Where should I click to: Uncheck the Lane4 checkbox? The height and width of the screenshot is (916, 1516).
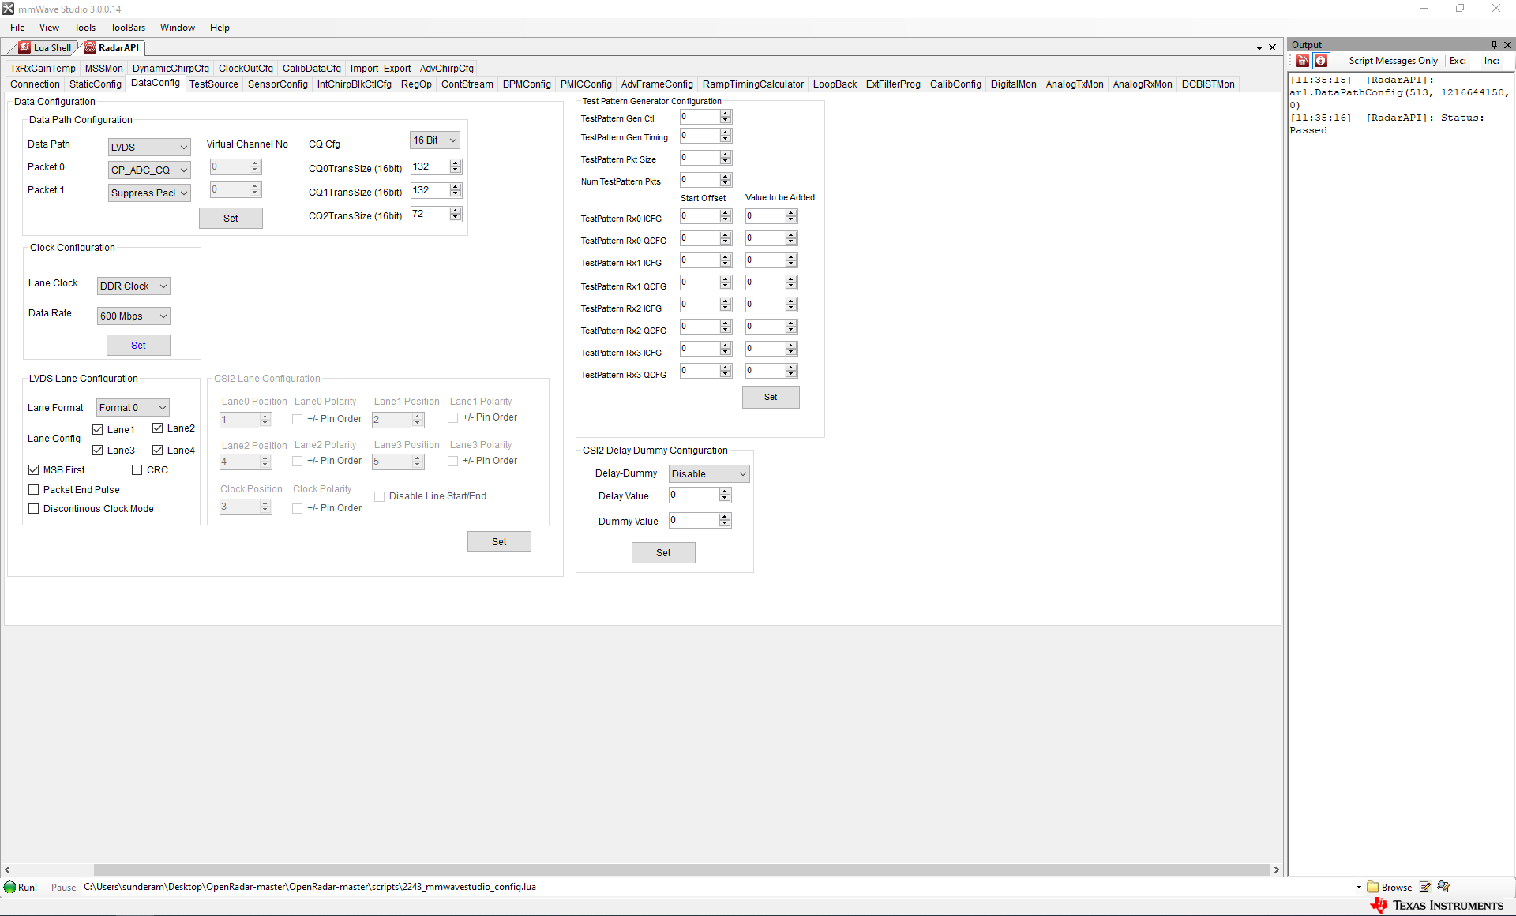[158, 451]
